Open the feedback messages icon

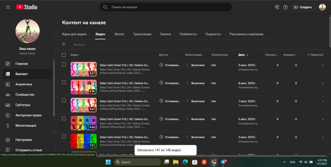point(277,7)
